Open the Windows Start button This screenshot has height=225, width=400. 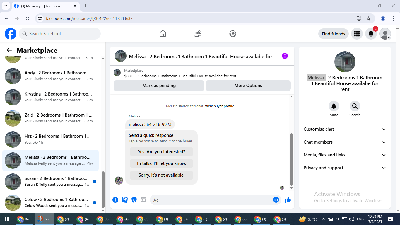pos(7,219)
